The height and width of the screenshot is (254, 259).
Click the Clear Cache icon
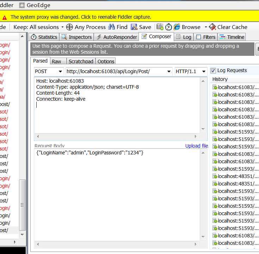pyautogui.click(x=212, y=27)
